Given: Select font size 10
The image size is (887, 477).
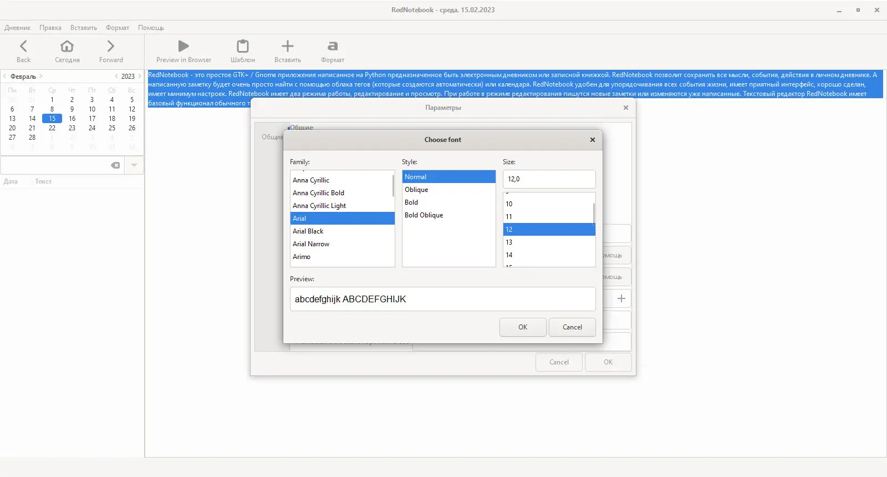Looking at the screenshot, I should tap(548, 204).
